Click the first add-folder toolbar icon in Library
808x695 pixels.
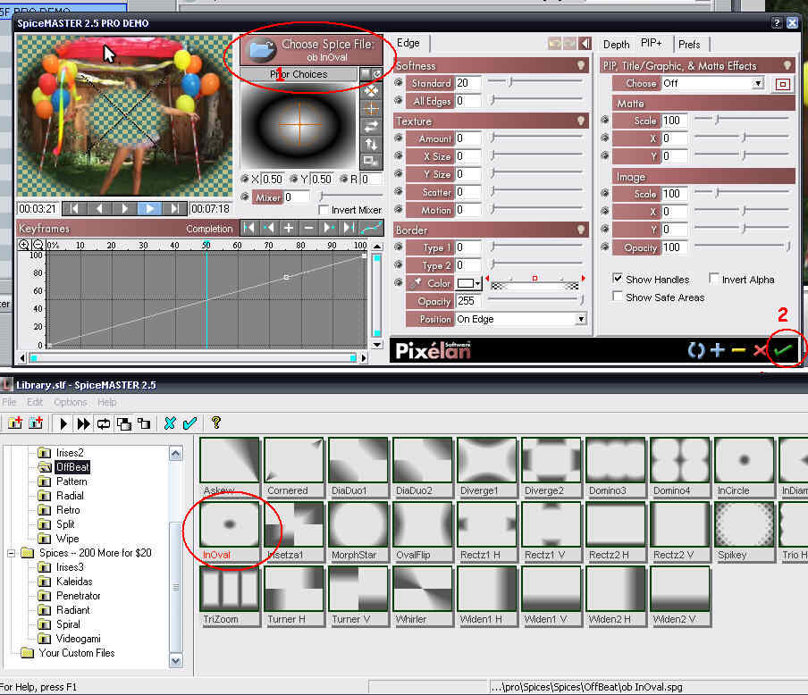(x=15, y=423)
